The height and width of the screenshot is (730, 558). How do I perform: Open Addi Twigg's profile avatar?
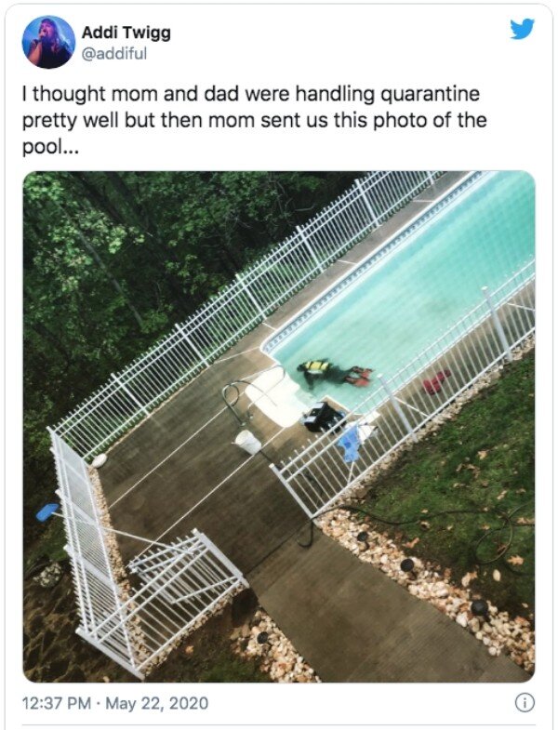48,42
